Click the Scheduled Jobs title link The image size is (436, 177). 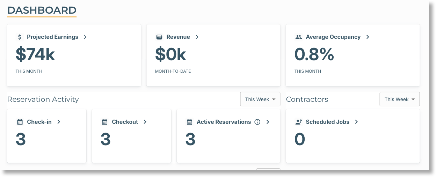tap(327, 122)
